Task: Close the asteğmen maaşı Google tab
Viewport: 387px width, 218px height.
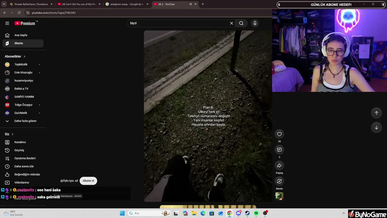Action: click(x=147, y=4)
